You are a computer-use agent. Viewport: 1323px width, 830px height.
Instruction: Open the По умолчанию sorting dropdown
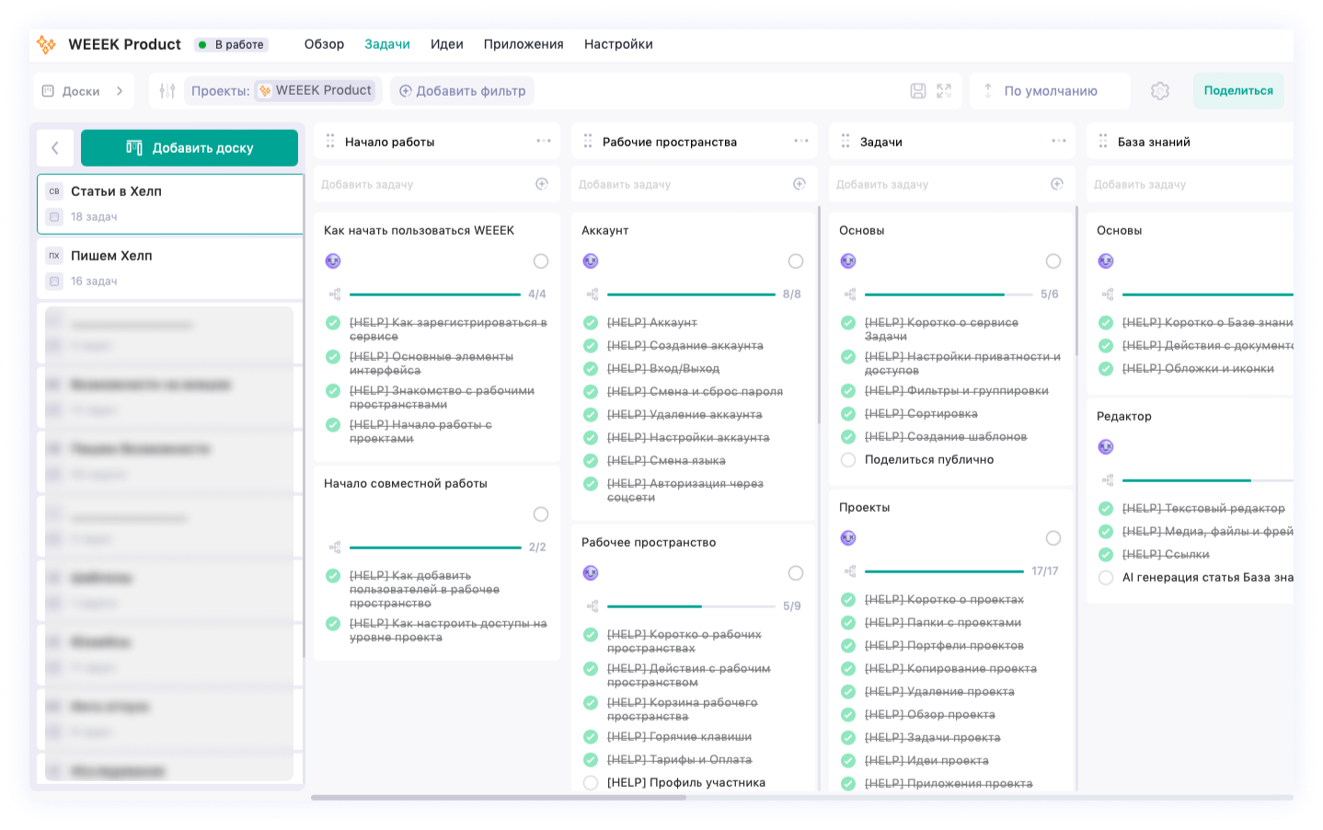pyautogui.click(x=1051, y=91)
